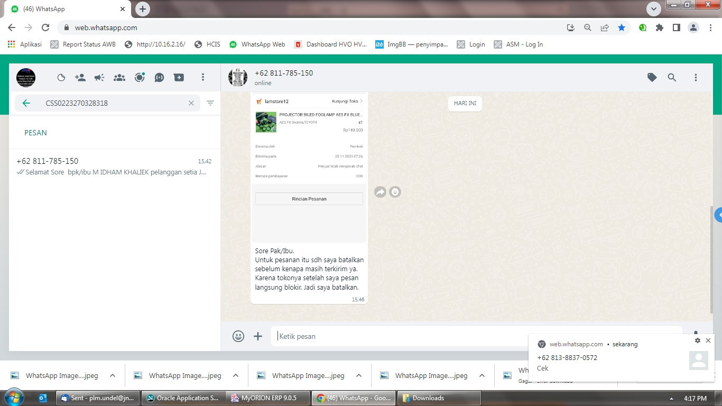Click the PESAN section heading
722x406 pixels.
[x=35, y=133]
